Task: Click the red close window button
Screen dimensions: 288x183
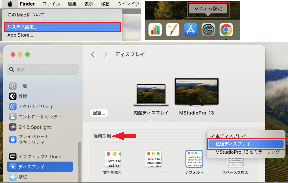Action: point(13,54)
